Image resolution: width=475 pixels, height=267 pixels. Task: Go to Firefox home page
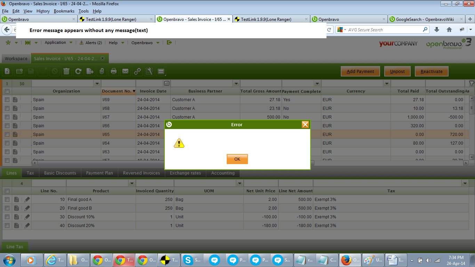(449, 30)
